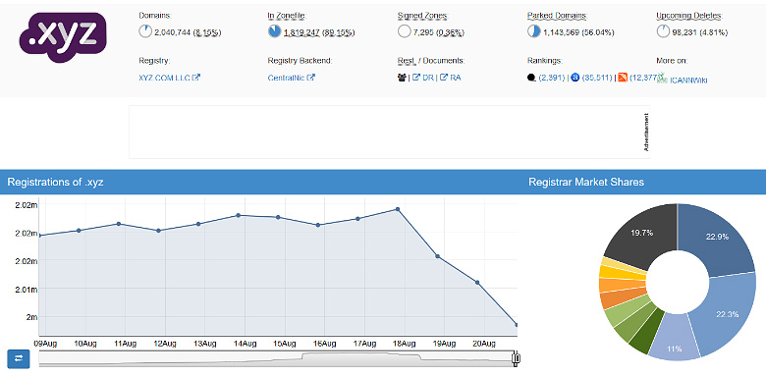Click the advertisement banner box

[389, 132]
